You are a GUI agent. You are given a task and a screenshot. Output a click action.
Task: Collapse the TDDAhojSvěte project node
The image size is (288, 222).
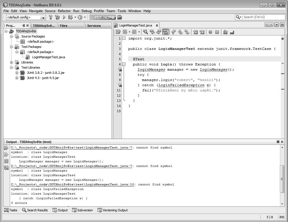pos(6,31)
